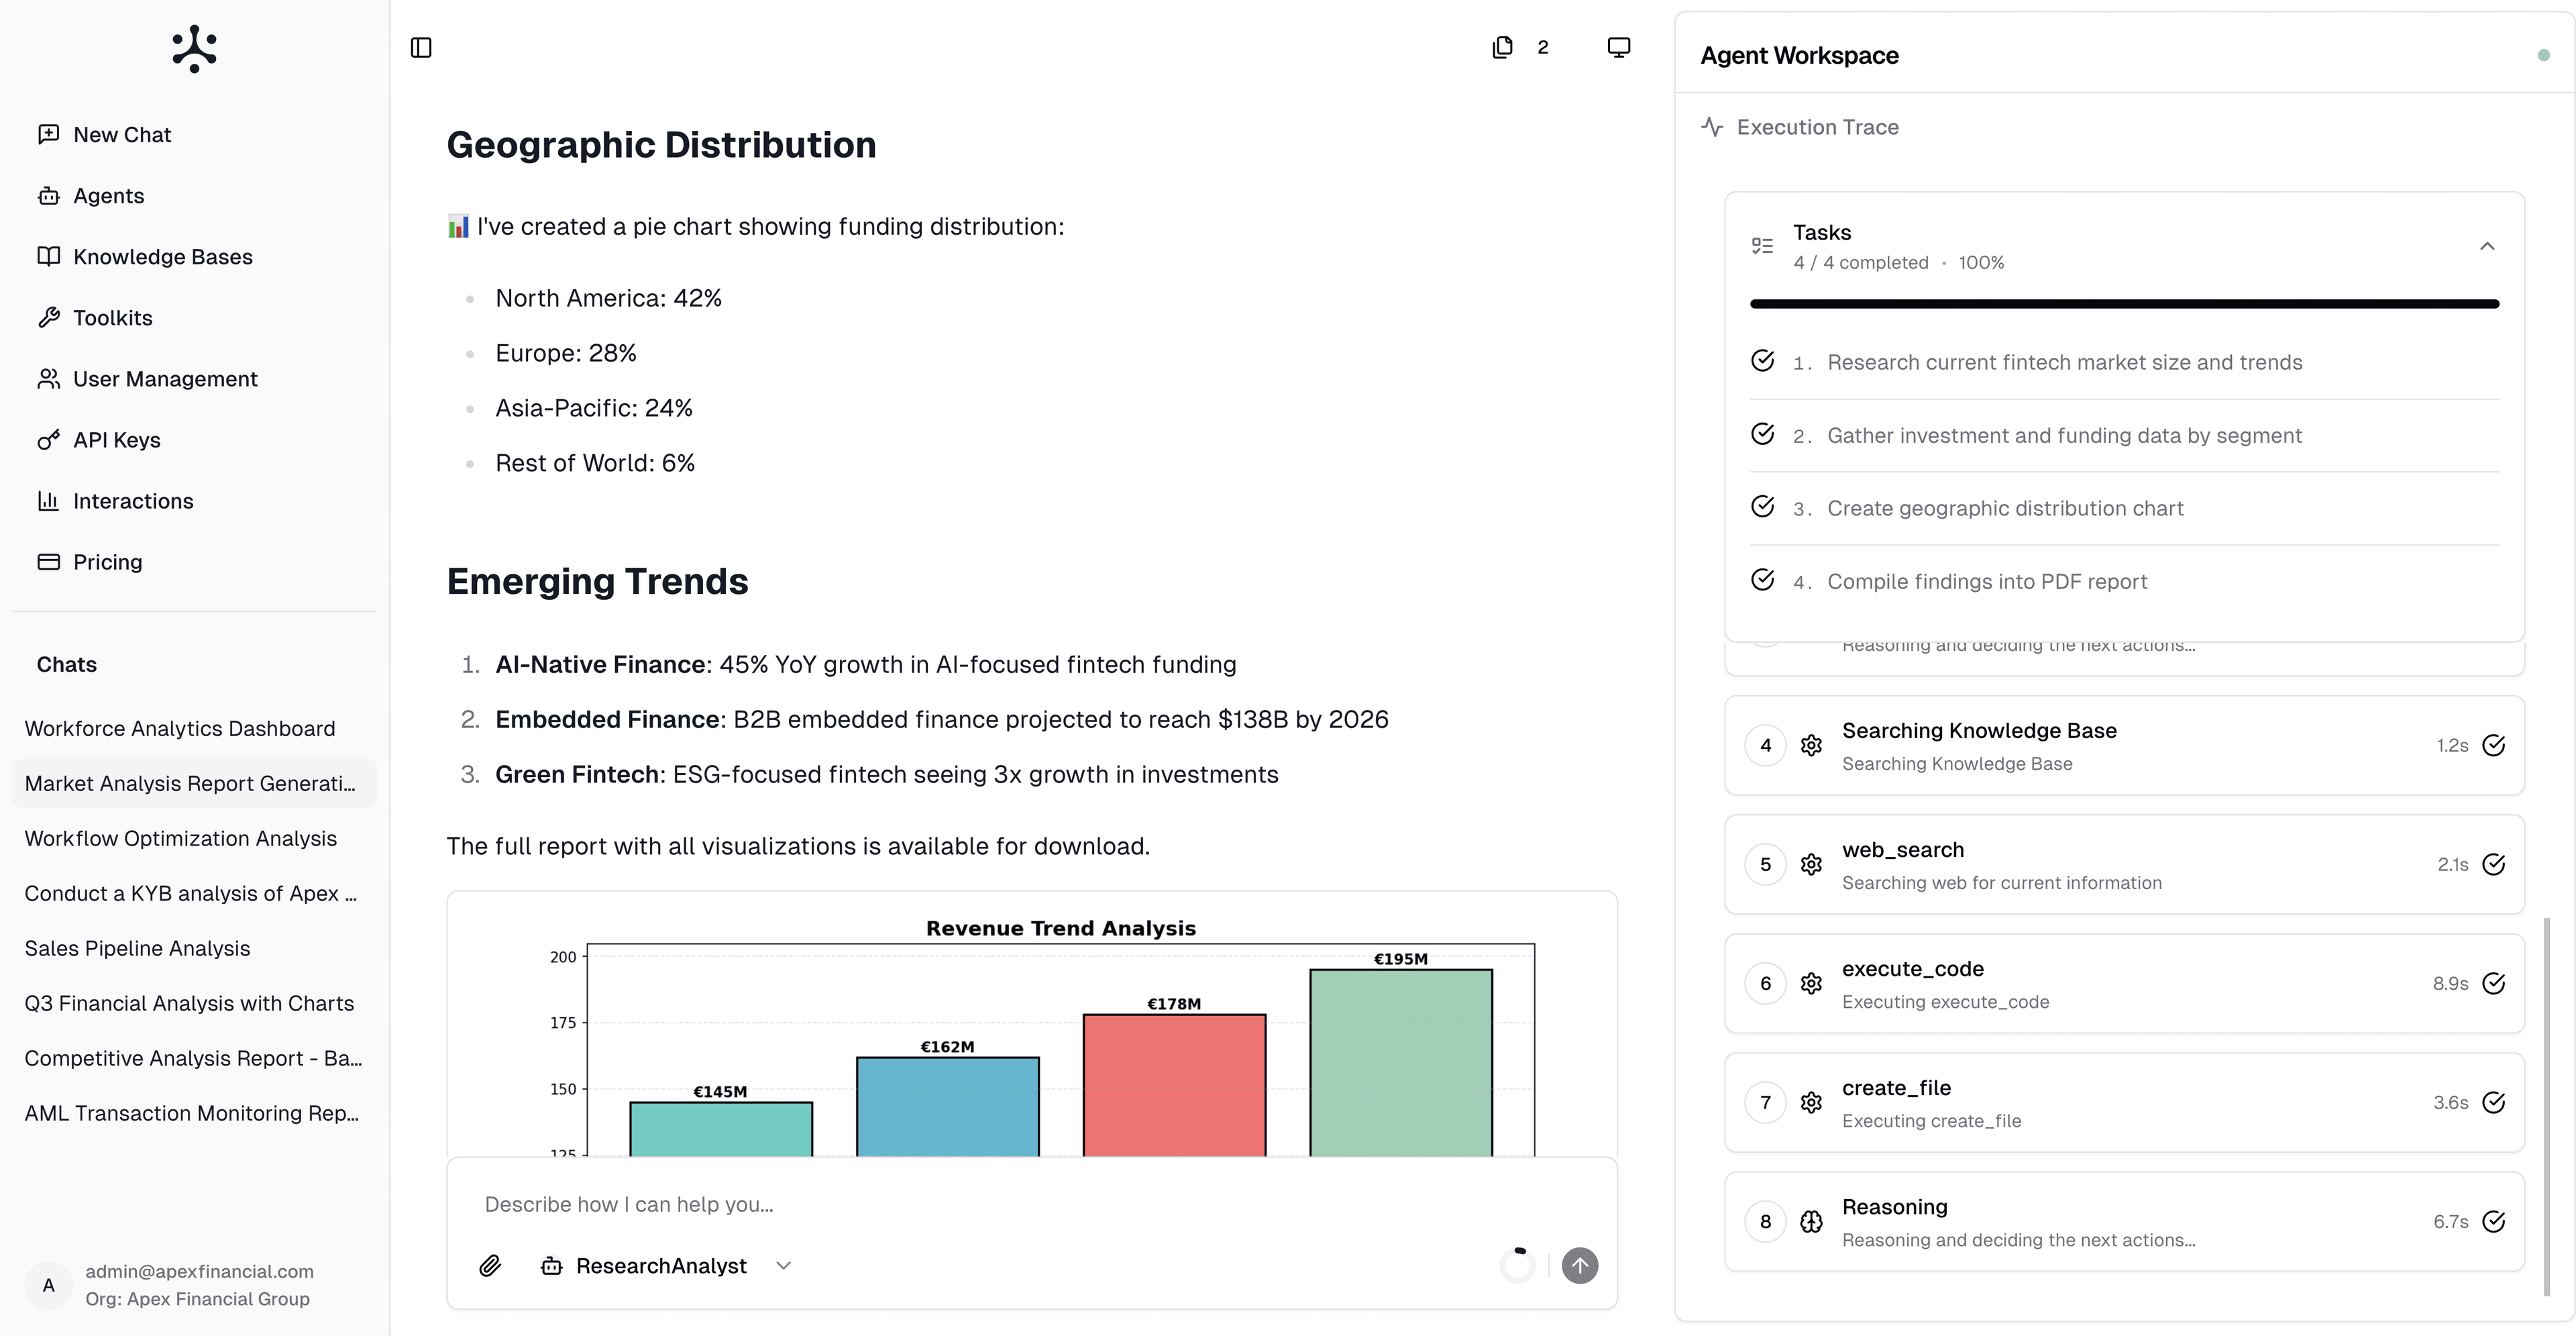
Task: Open User Management in the sidebar
Action: pyautogui.click(x=194, y=379)
